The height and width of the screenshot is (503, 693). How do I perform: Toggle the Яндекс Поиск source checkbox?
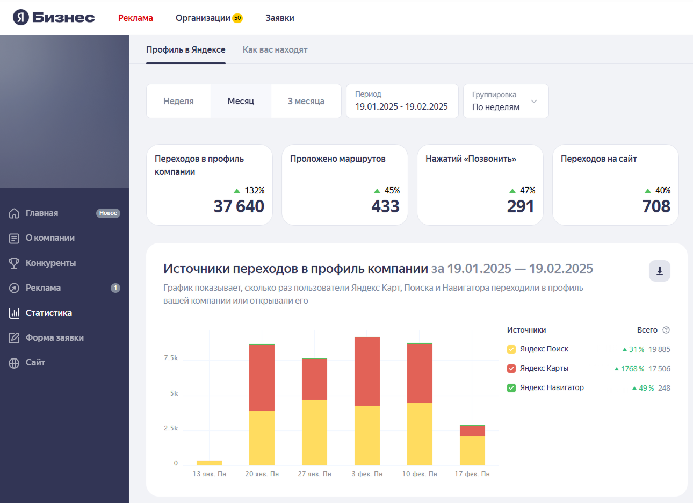tap(511, 349)
